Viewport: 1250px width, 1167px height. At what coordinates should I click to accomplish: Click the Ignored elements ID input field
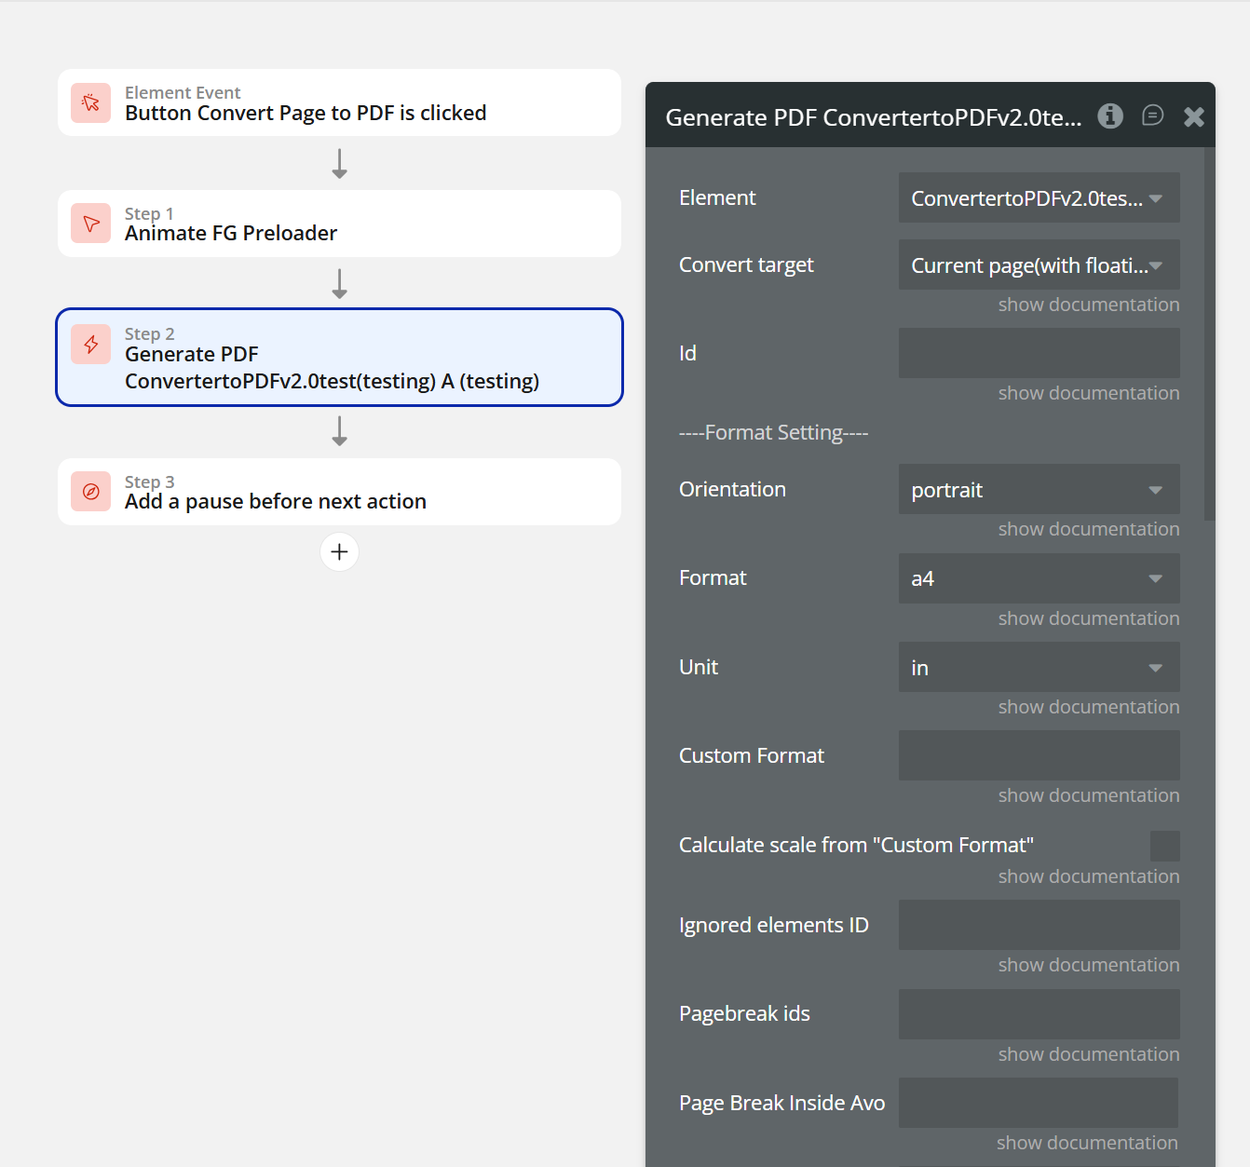(1039, 925)
